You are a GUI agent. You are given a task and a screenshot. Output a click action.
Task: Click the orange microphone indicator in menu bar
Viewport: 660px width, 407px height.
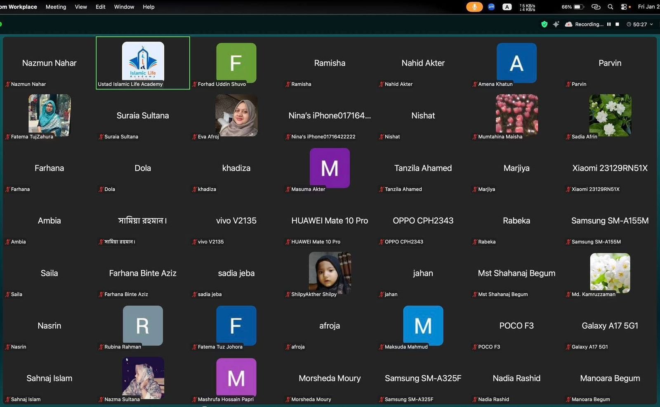click(x=474, y=7)
